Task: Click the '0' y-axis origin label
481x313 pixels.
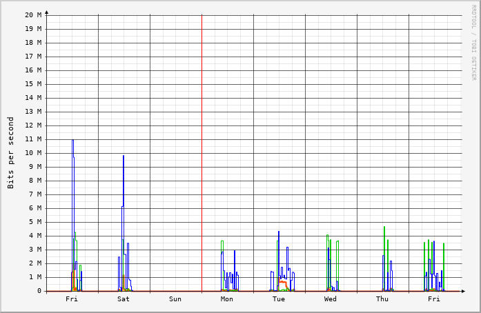Action: coord(39,291)
